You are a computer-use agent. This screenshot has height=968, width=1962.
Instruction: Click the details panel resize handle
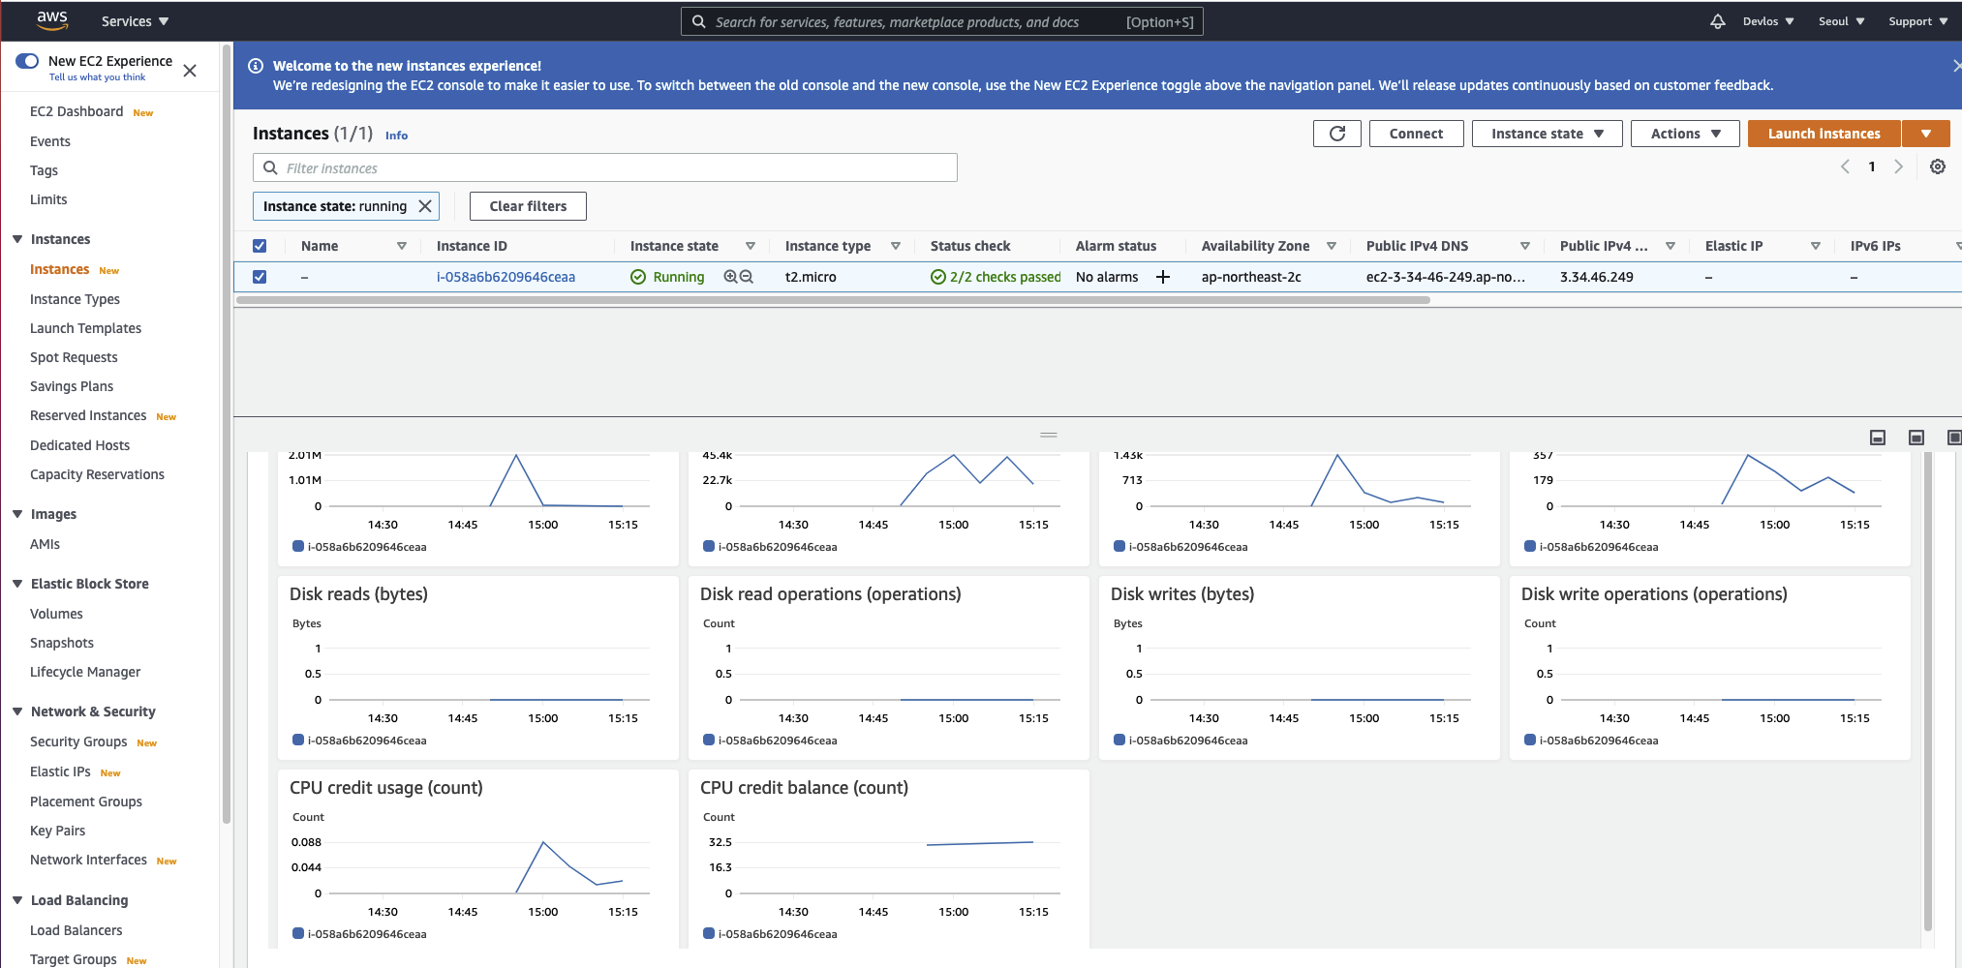(1049, 435)
